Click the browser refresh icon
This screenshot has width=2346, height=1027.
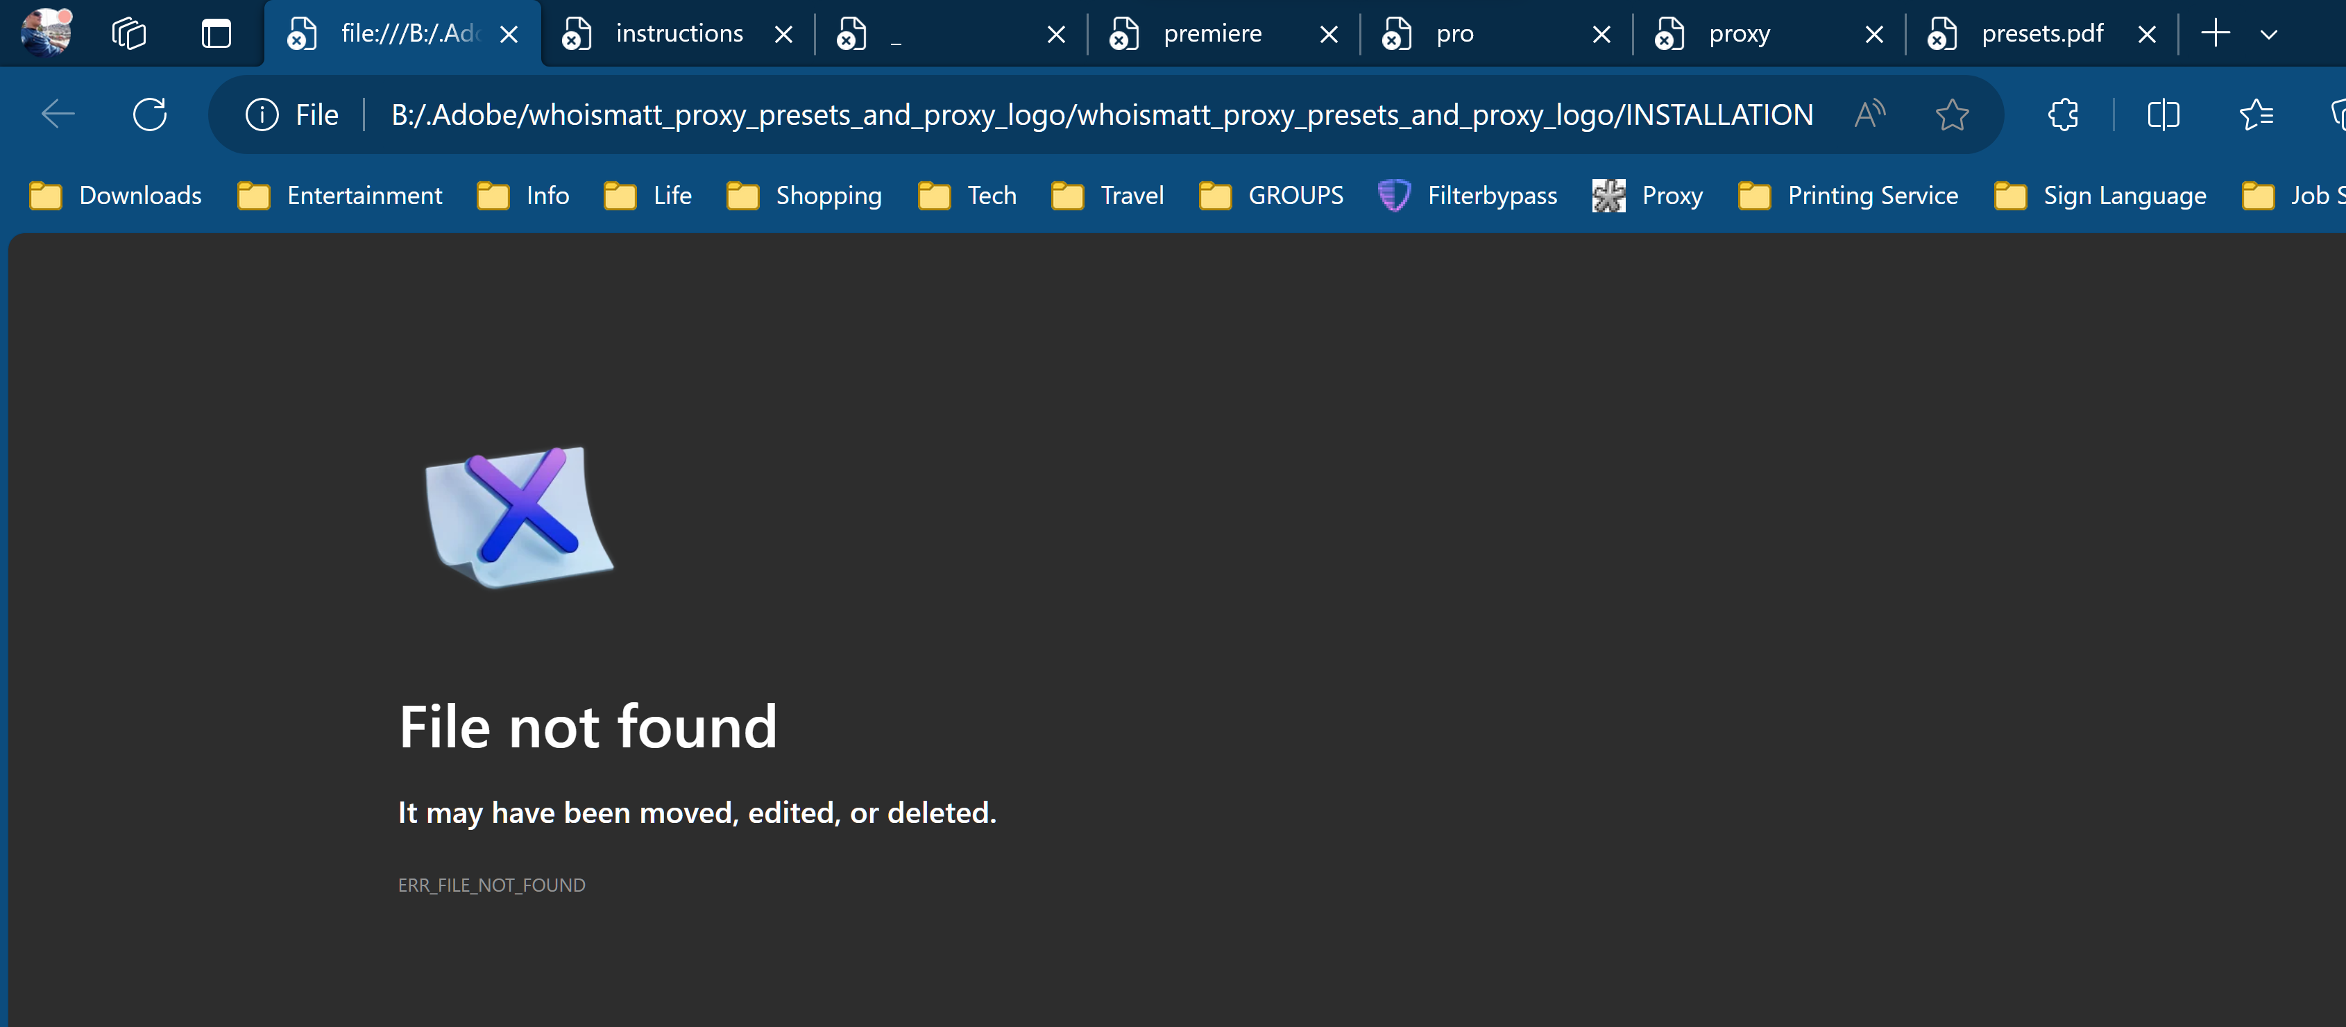coord(151,114)
